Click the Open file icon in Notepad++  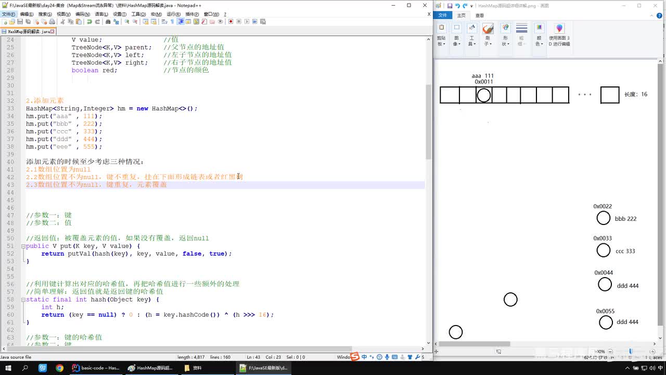(12, 22)
